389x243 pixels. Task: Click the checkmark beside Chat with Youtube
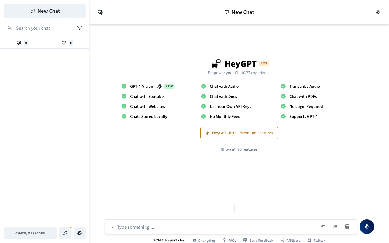tap(124, 96)
